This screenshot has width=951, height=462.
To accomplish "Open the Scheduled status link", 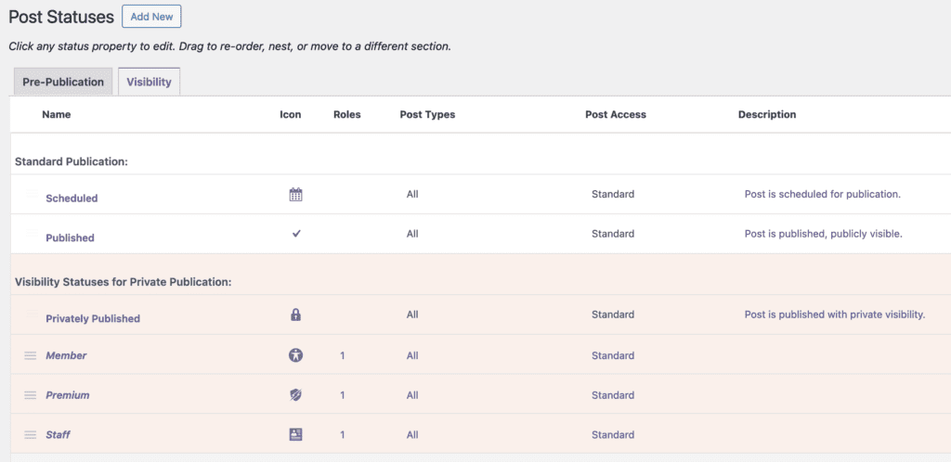I will coord(72,198).
